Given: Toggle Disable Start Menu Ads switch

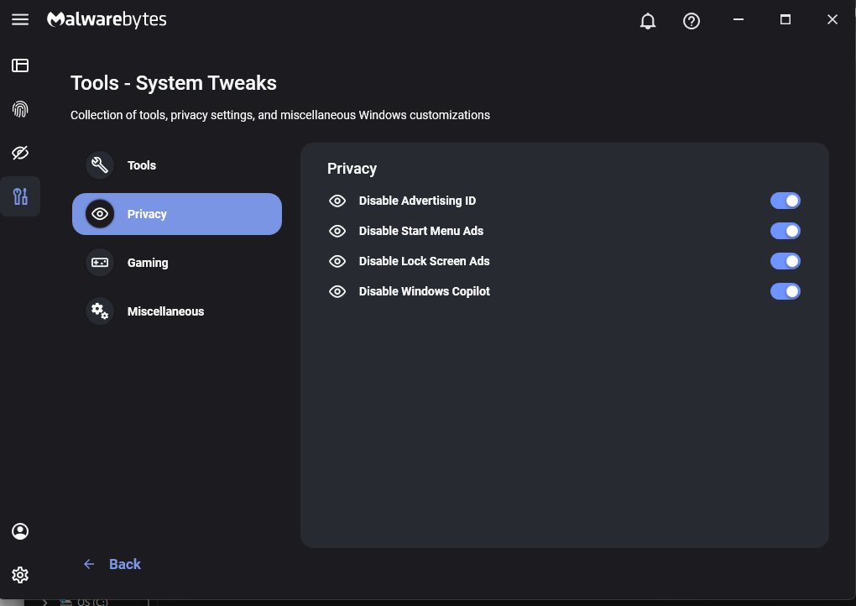Looking at the screenshot, I should pyautogui.click(x=785, y=231).
